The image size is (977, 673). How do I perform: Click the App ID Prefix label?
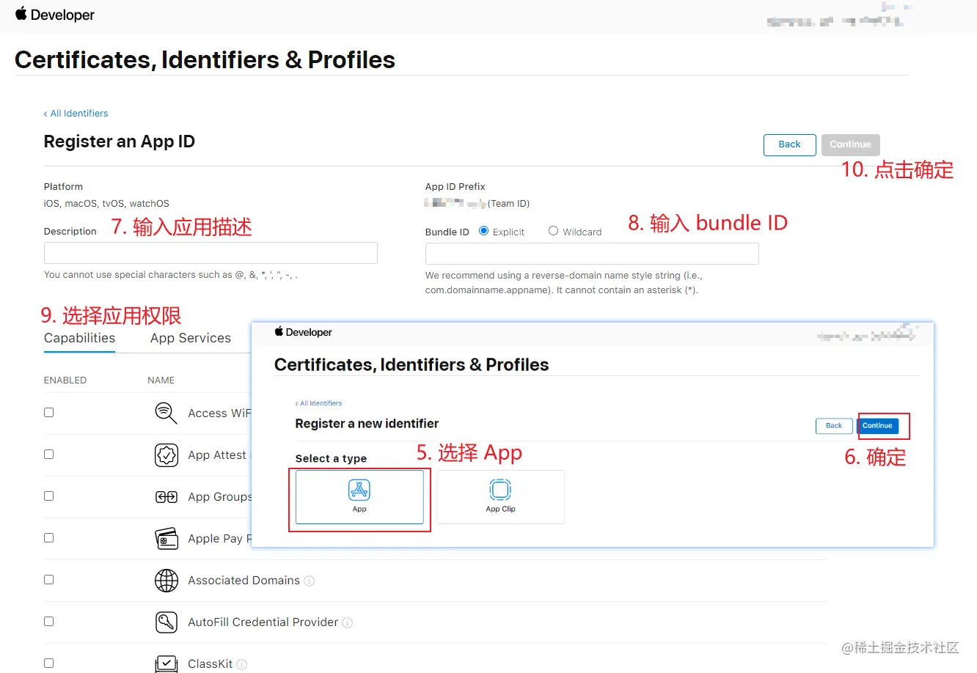coord(455,187)
